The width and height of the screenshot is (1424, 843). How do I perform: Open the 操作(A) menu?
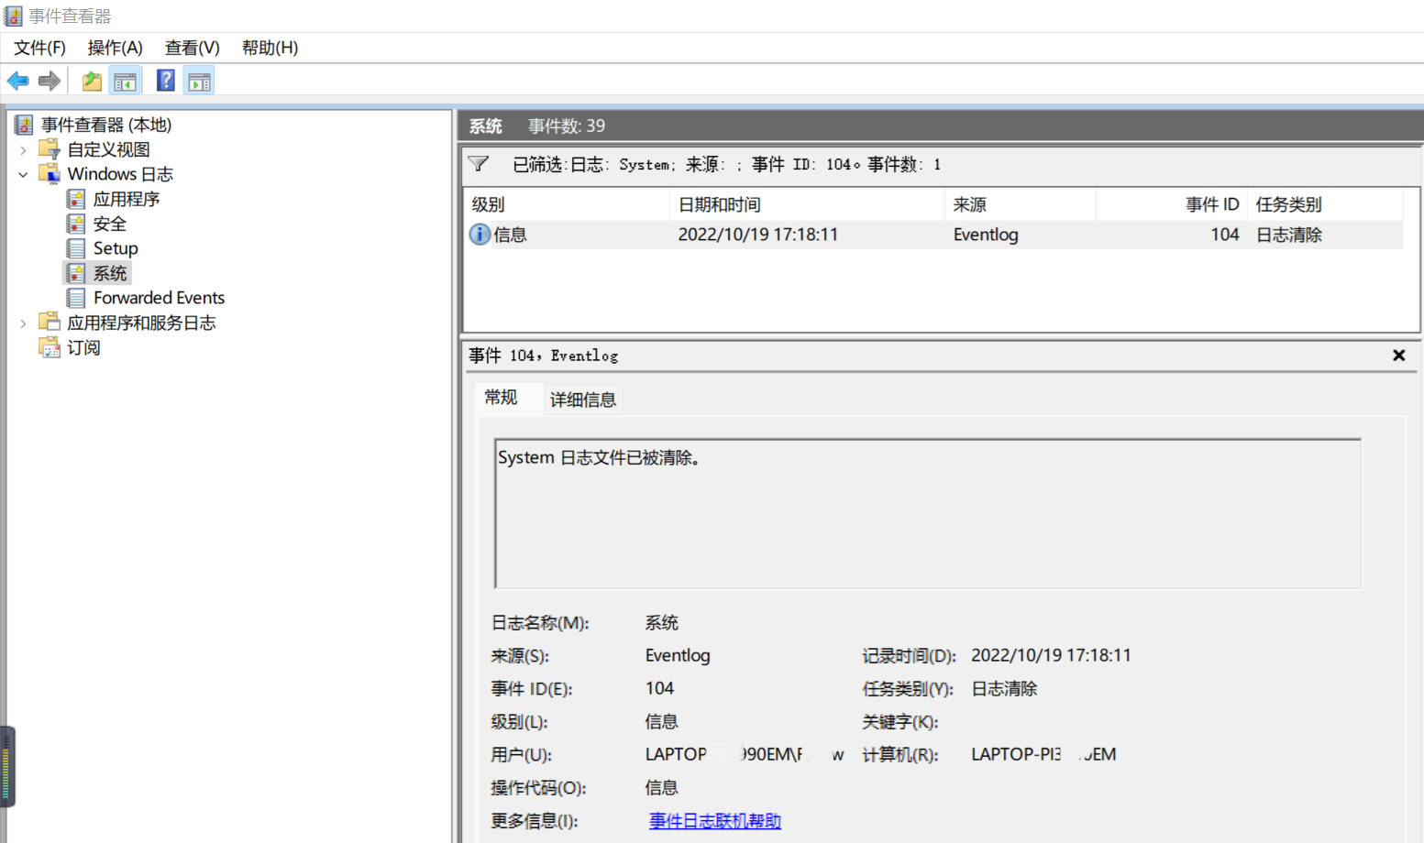tap(115, 47)
